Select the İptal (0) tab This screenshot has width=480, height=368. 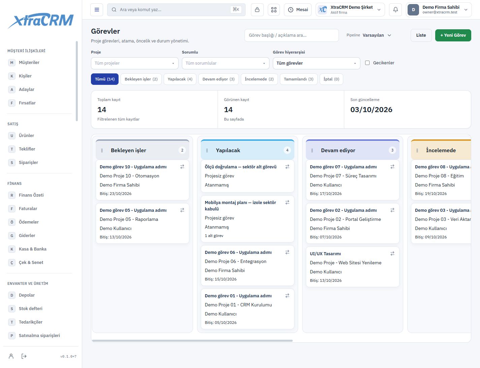click(x=331, y=79)
